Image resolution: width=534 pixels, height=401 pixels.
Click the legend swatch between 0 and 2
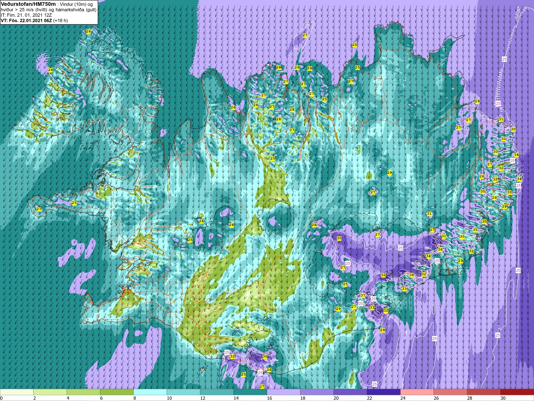click(x=17, y=393)
